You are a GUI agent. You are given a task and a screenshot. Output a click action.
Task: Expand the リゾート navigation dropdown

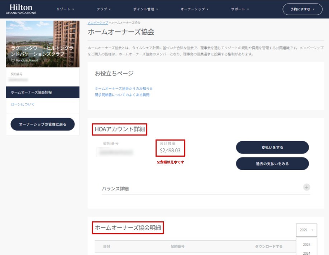pyautogui.click(x=65, y=9)
